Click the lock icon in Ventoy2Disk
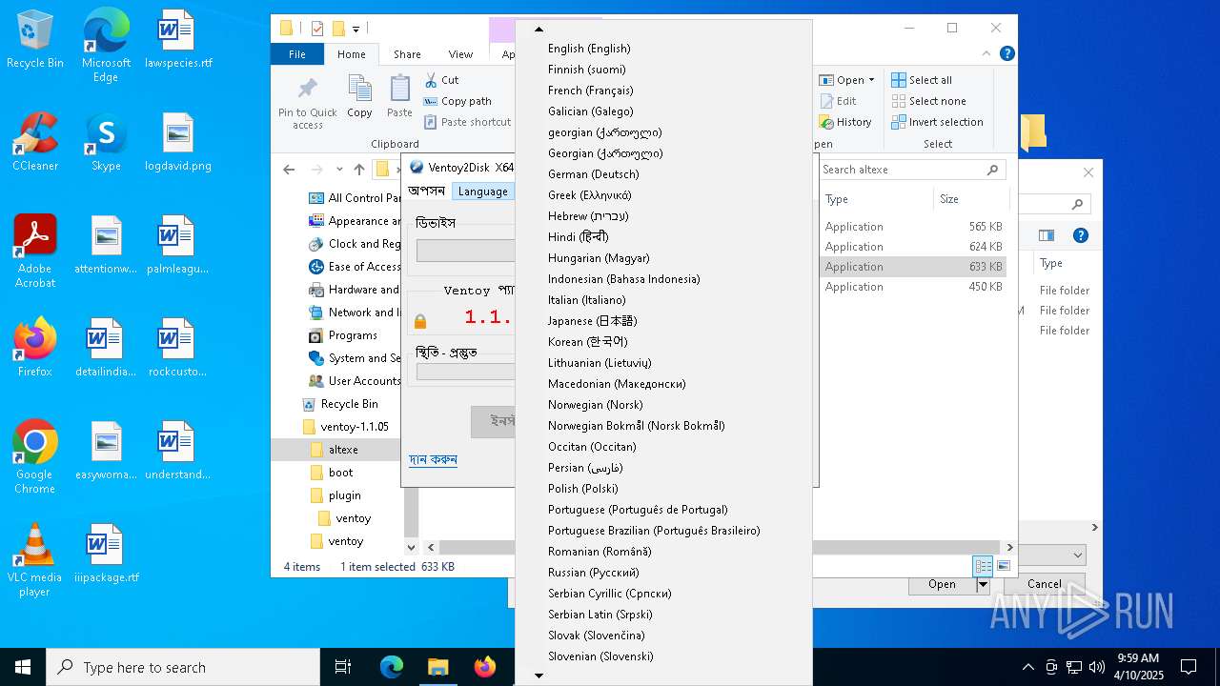This screenshot has height=686, width=1220. (420, 321)
